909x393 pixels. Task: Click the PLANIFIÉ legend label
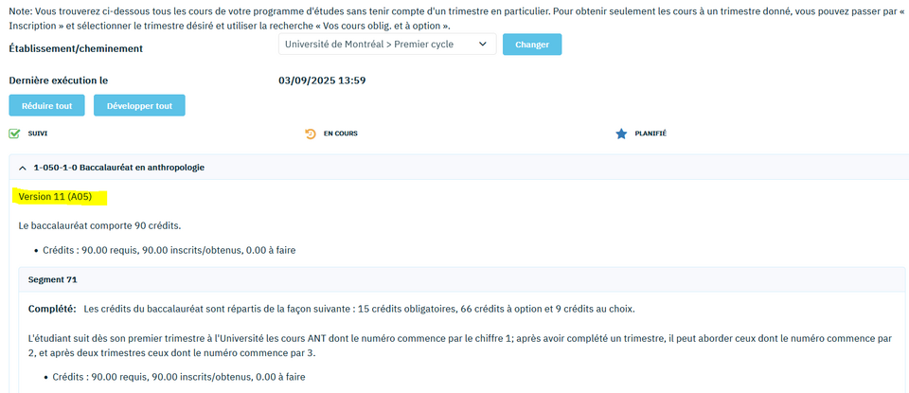click(x=651, y=134)
